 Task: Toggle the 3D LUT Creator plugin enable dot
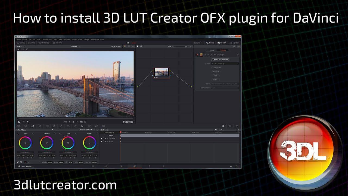(197, 55)
